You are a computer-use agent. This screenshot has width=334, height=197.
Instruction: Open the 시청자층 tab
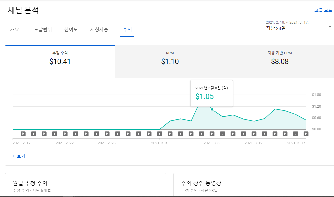(99, 29)
